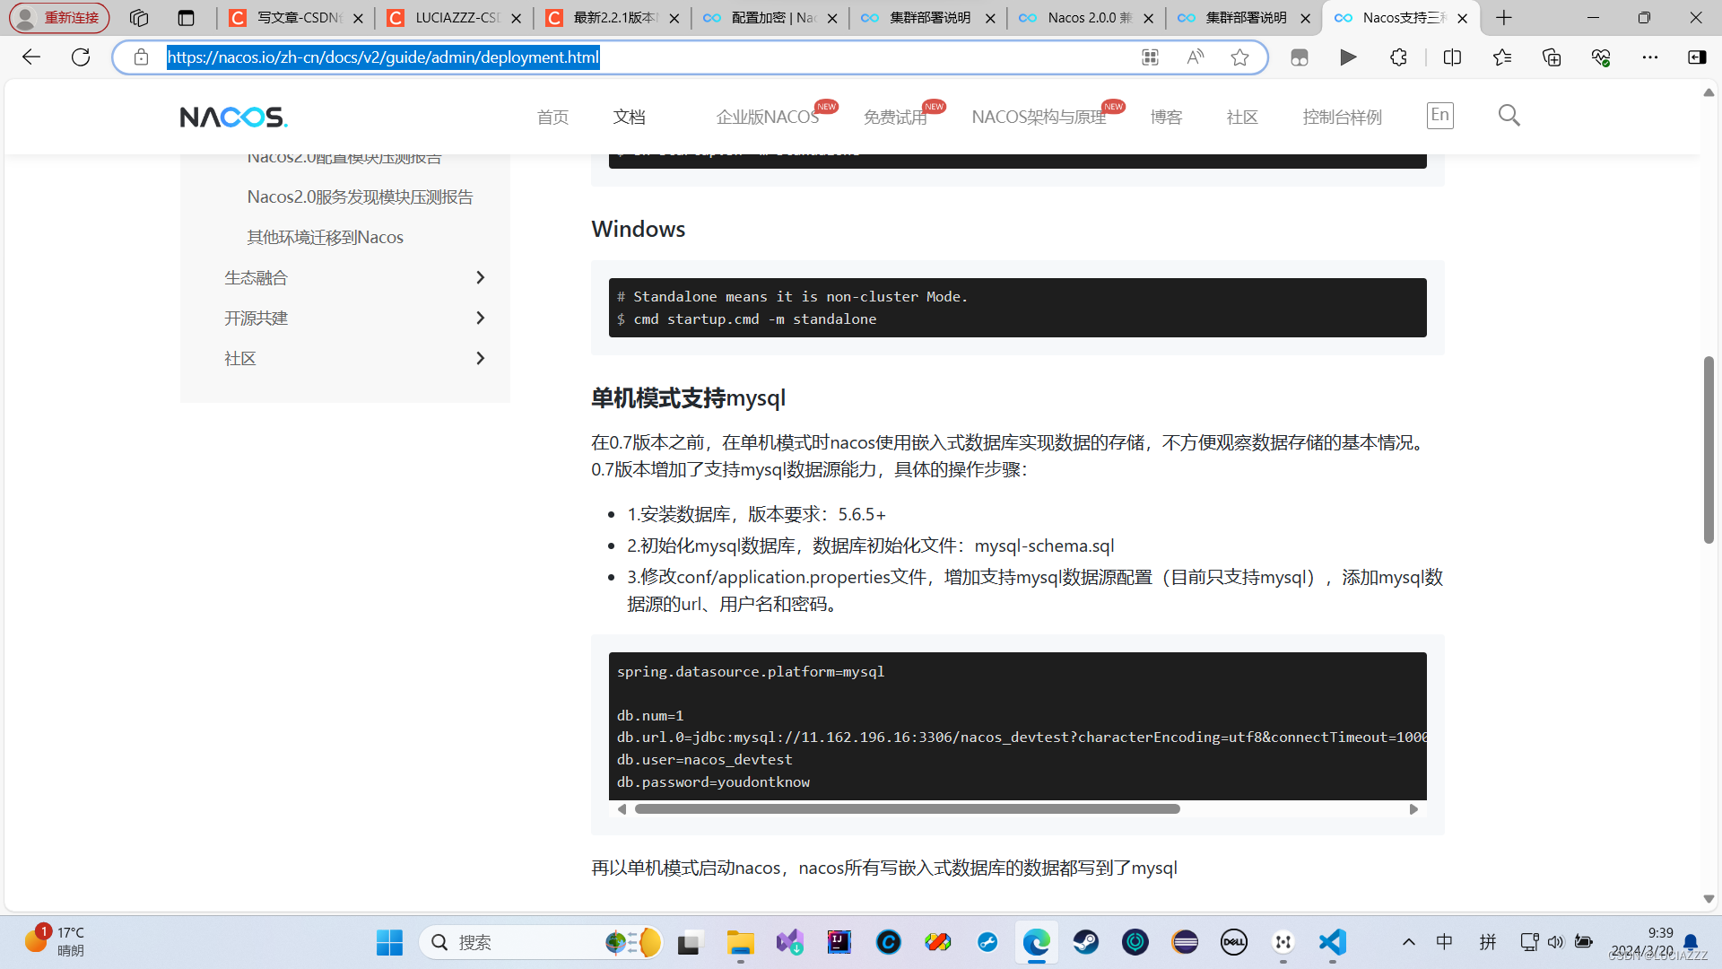Open the QR code generator icon
Screen dimensions: 1722x969
[x=1150, y=57]
